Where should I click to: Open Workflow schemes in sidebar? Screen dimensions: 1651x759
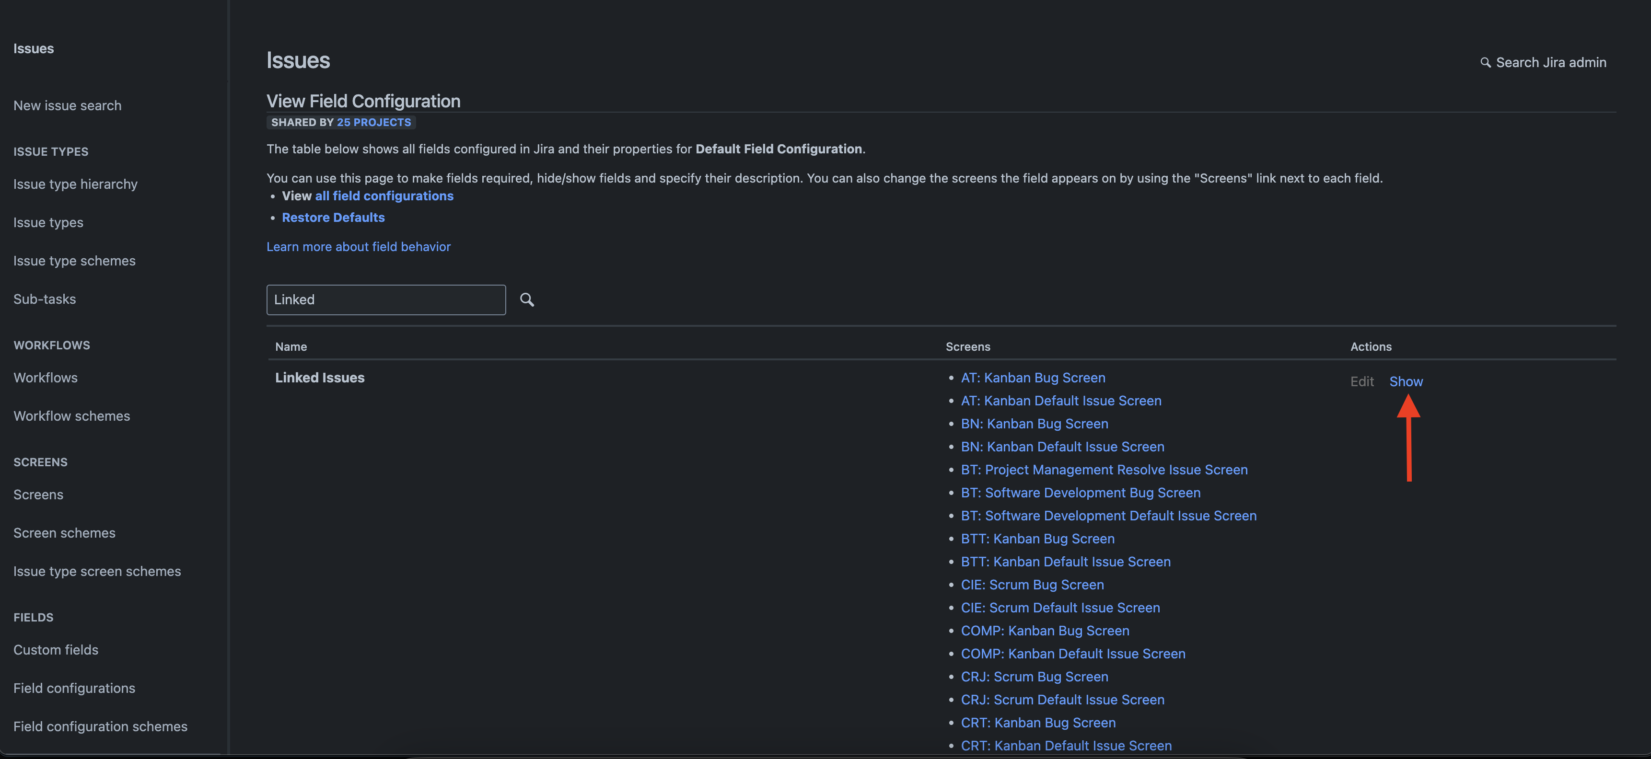pyautogui.click(x=72, y=416)
